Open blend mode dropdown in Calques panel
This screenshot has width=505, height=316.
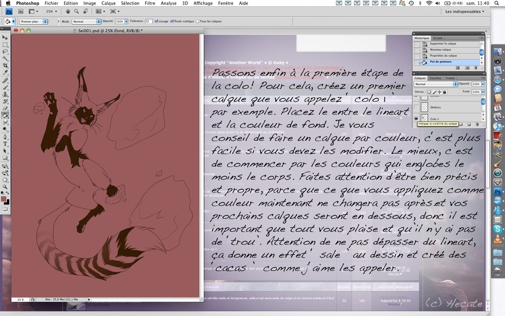[436, 84]
